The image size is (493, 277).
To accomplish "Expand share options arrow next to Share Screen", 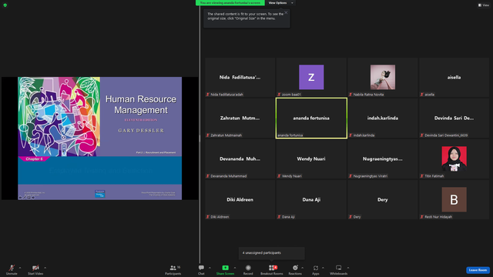I will [235, 268].
